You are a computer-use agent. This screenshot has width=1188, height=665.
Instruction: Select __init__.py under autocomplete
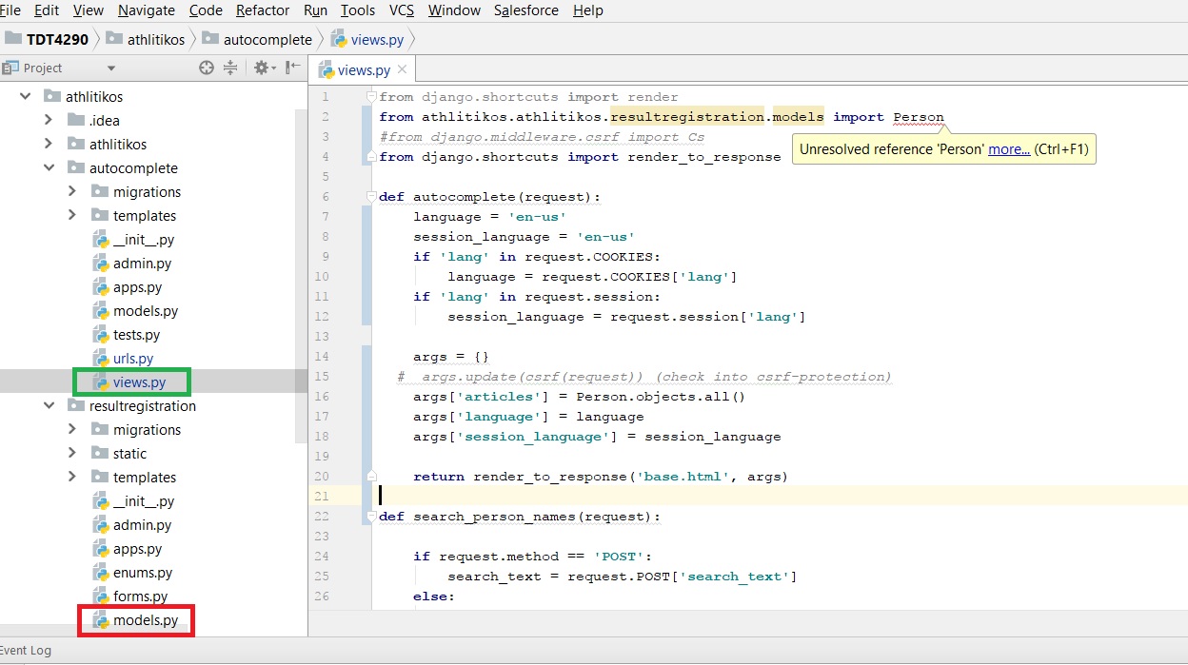[x=133, y=240]
